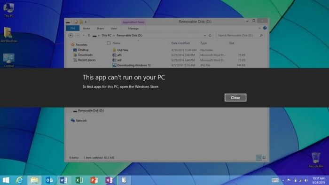Switch to the Manage ribbon tab
329x185 pixels.
click(133, 28)
